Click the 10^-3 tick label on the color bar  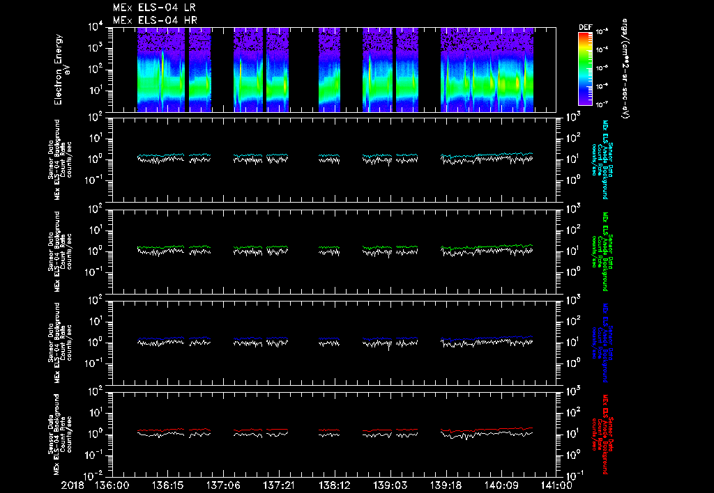[x=602, y=31]
